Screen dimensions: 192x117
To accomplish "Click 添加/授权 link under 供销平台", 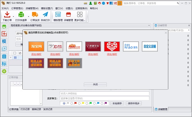I will coord(93,54).
